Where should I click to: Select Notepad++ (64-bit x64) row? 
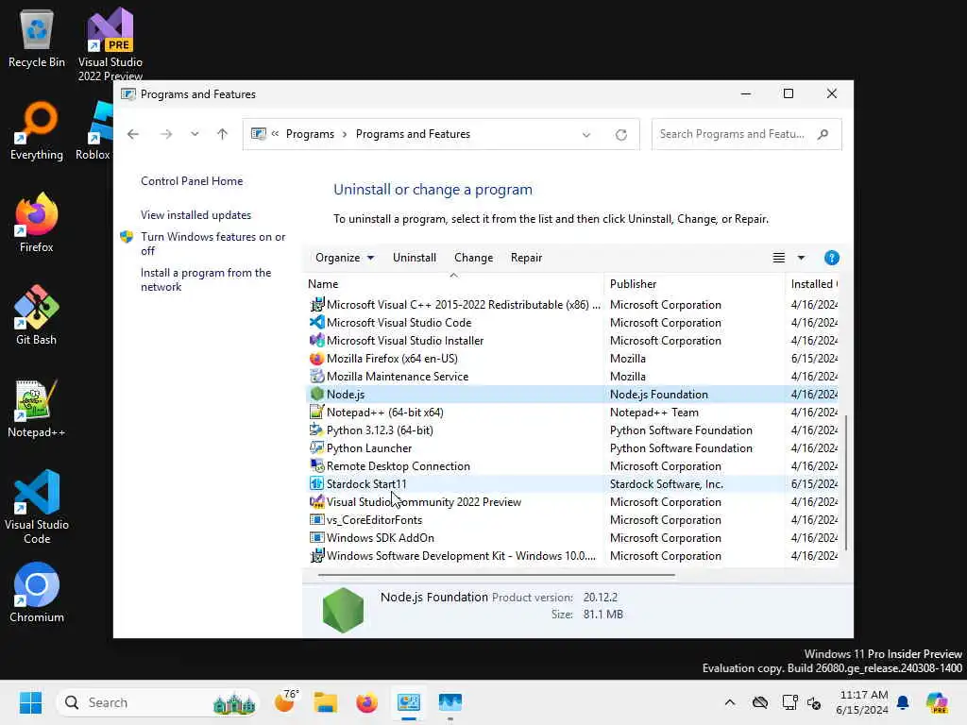(571, 412)
